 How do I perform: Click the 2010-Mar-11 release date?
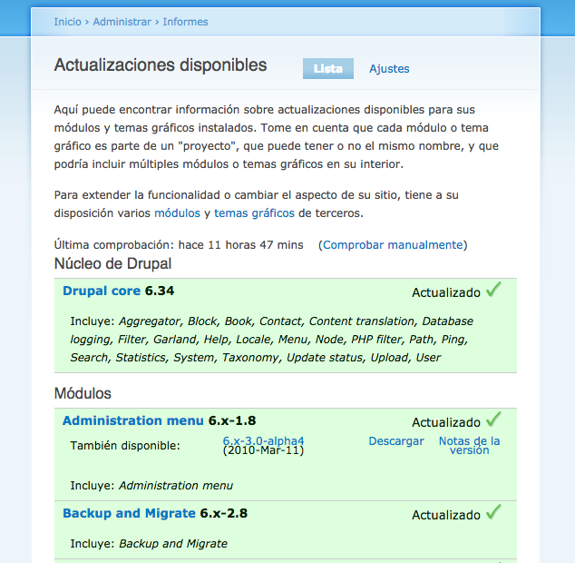263,450
